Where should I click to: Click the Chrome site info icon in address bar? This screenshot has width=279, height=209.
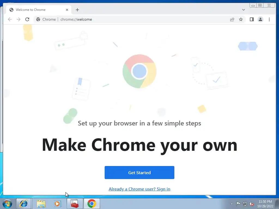pos(38,19)
